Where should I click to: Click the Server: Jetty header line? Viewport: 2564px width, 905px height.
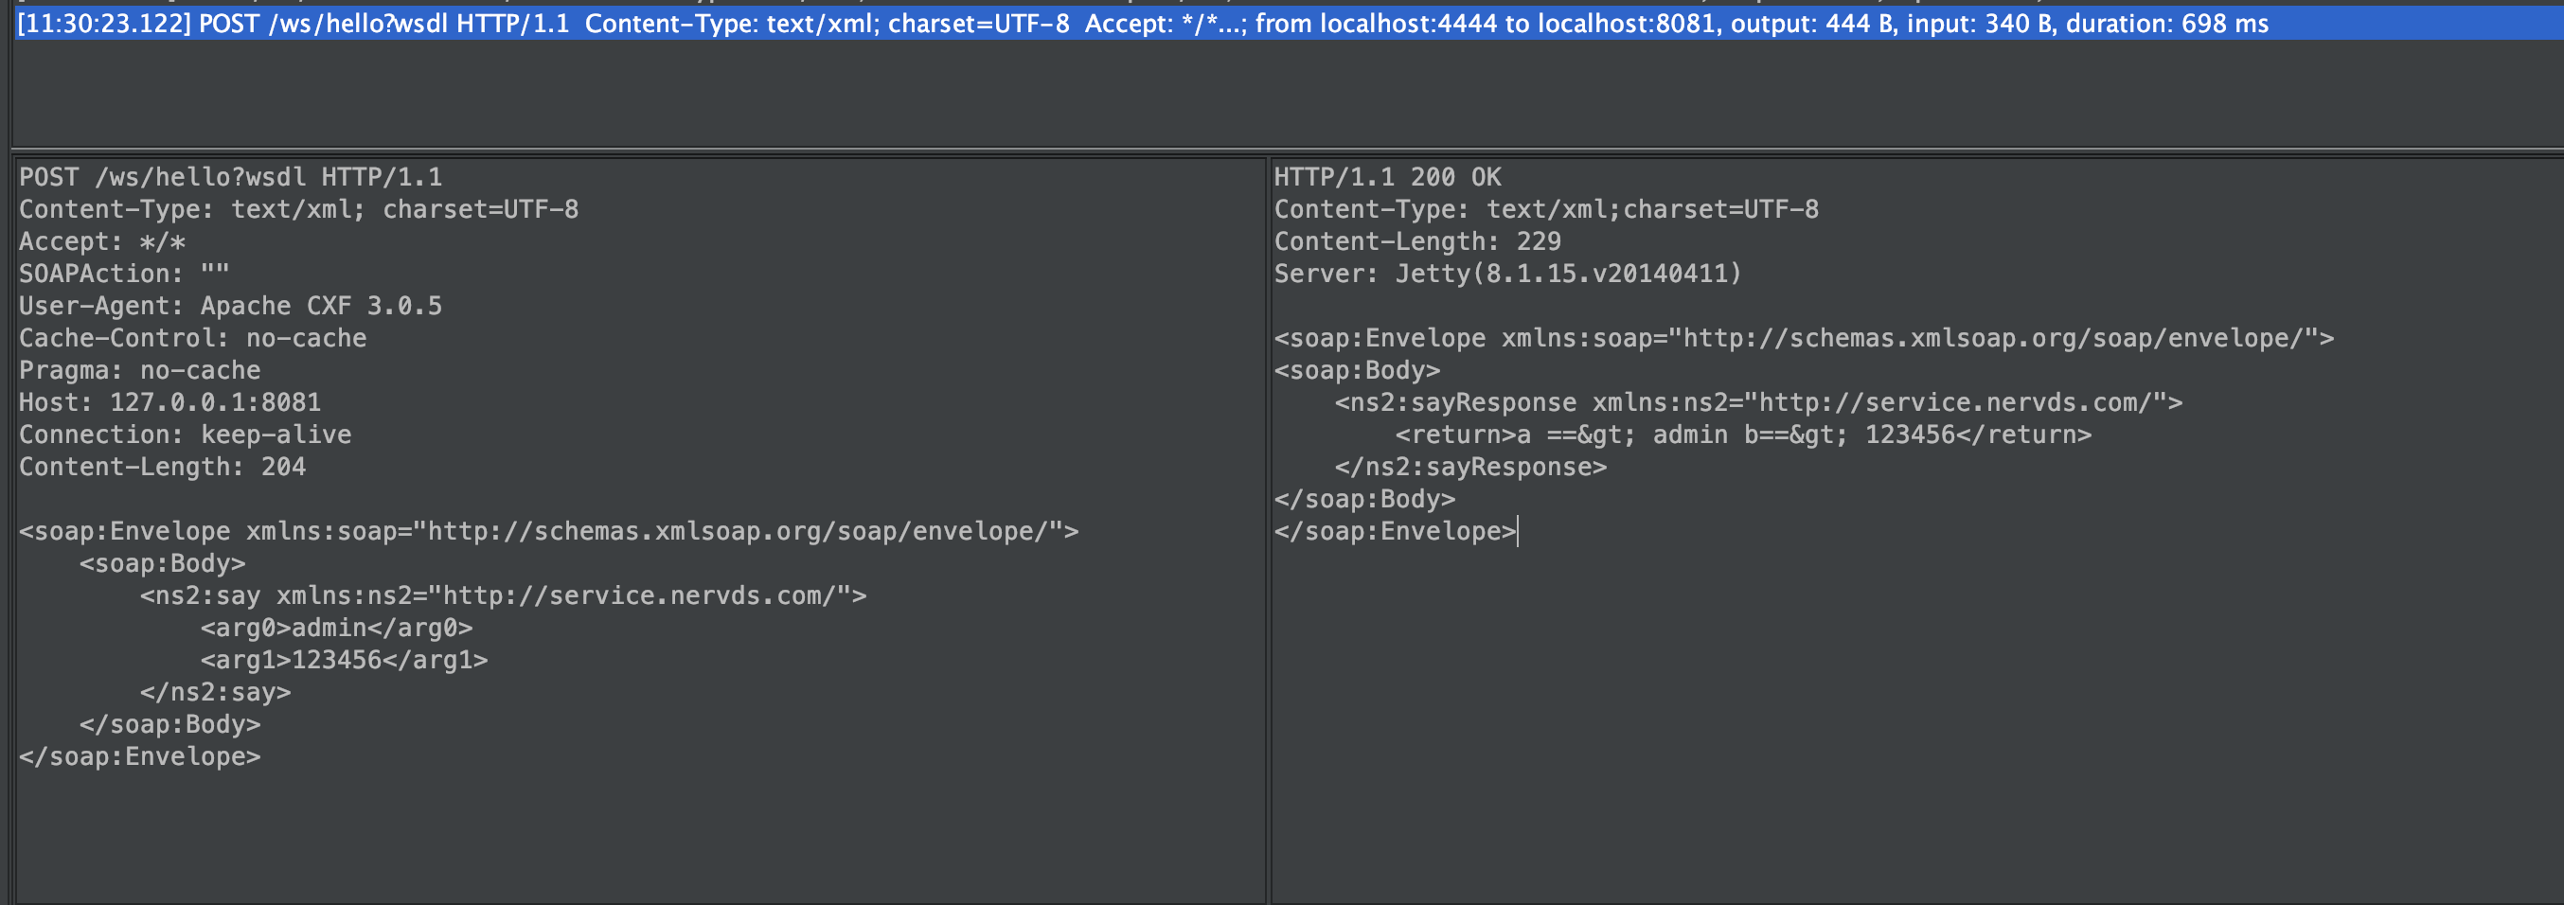pos(1508,274)
